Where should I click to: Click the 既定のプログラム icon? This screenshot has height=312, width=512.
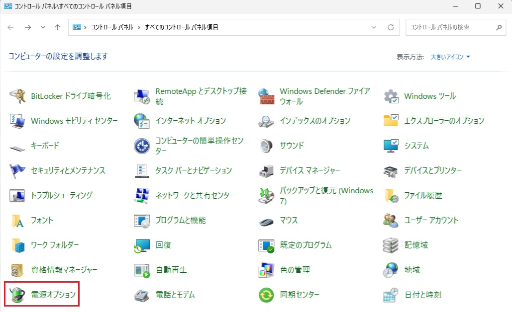[x=267, y=245]
